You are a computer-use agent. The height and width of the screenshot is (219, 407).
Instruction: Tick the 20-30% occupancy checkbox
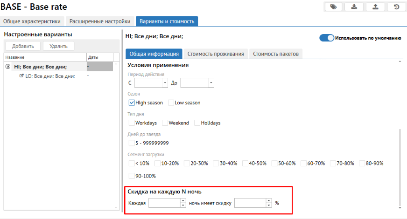coord(187,163)
